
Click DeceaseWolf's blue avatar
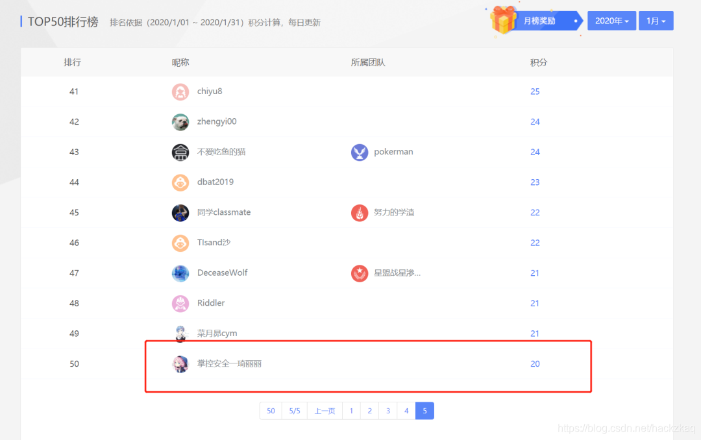click(180, 273)
